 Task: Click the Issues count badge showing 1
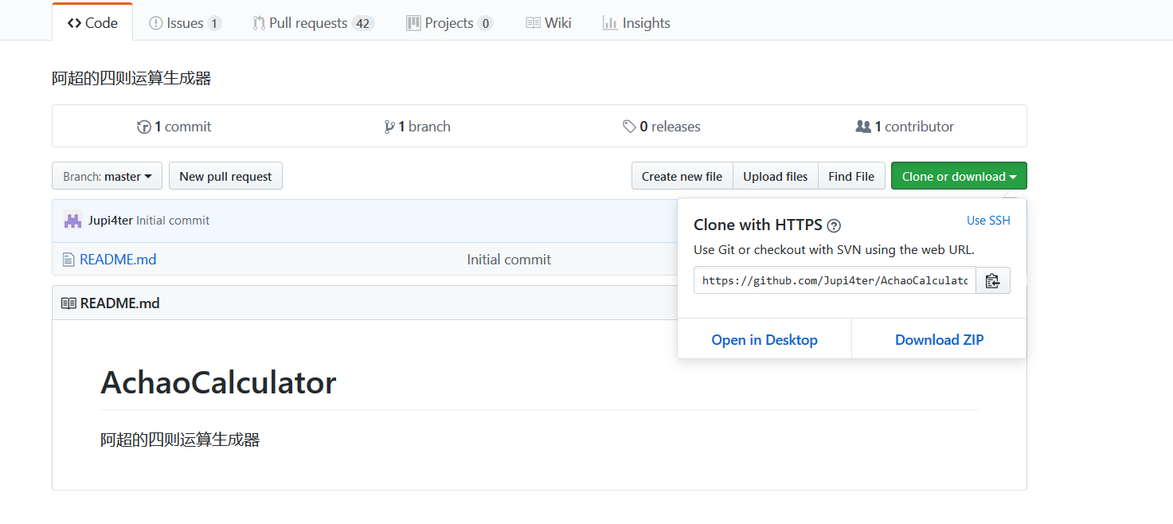point(214,24)
